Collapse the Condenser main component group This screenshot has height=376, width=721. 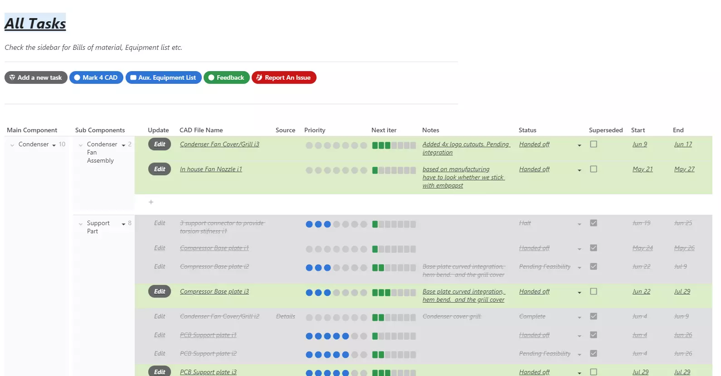[x=12, y=145]
